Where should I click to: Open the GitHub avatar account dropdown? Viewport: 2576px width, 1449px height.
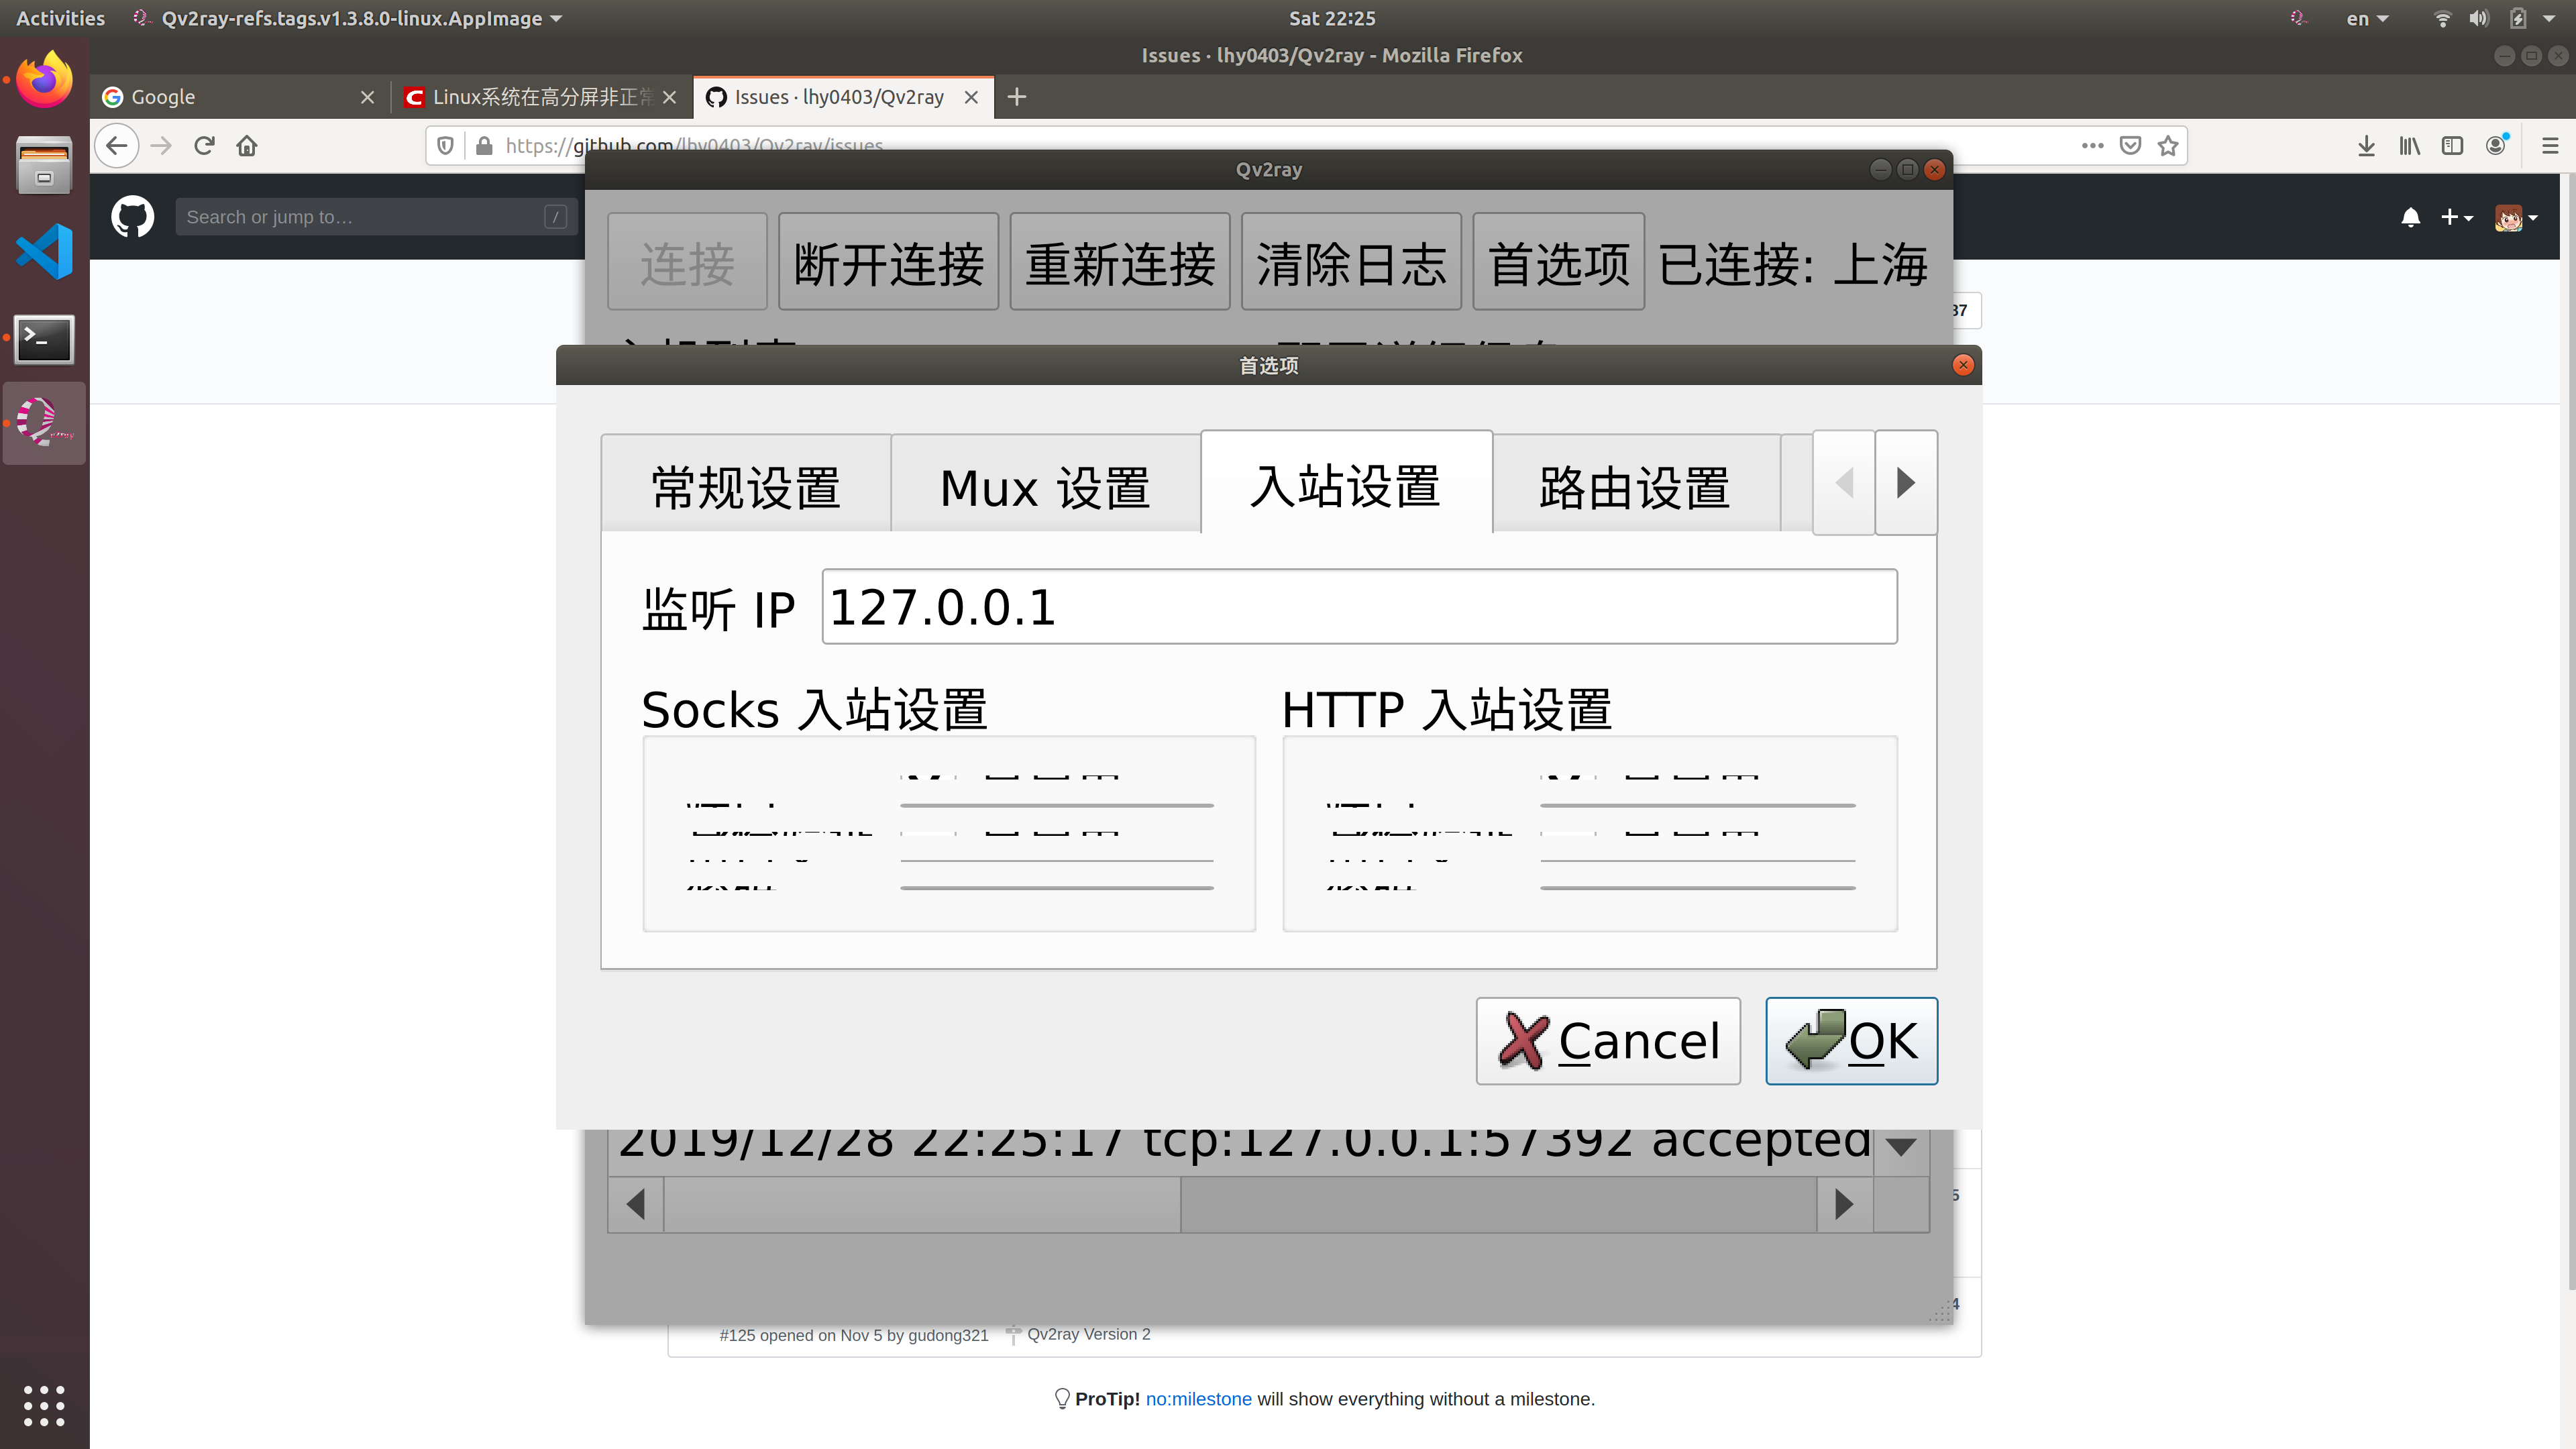(2516, 217)
